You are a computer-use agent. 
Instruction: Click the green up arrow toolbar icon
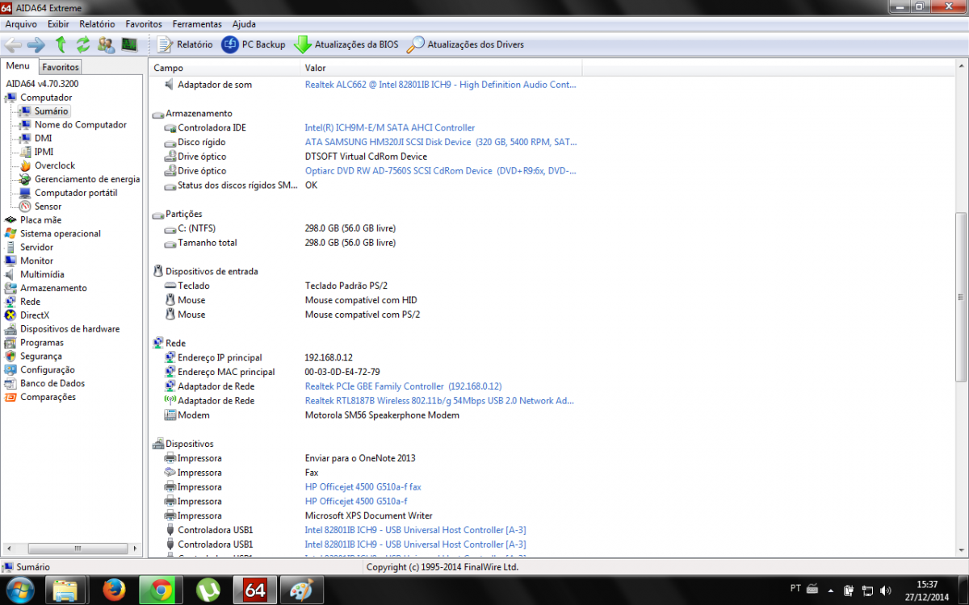[61, 44]
